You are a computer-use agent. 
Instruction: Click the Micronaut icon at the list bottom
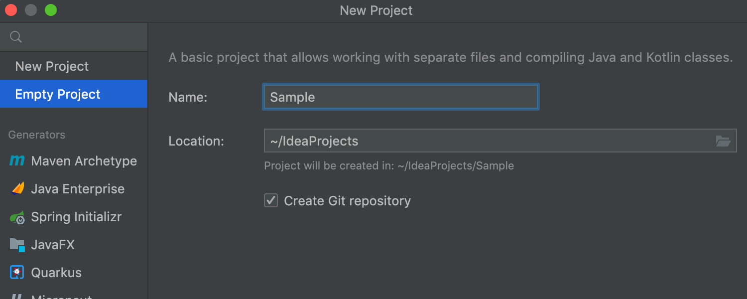[x=17, y=297]
